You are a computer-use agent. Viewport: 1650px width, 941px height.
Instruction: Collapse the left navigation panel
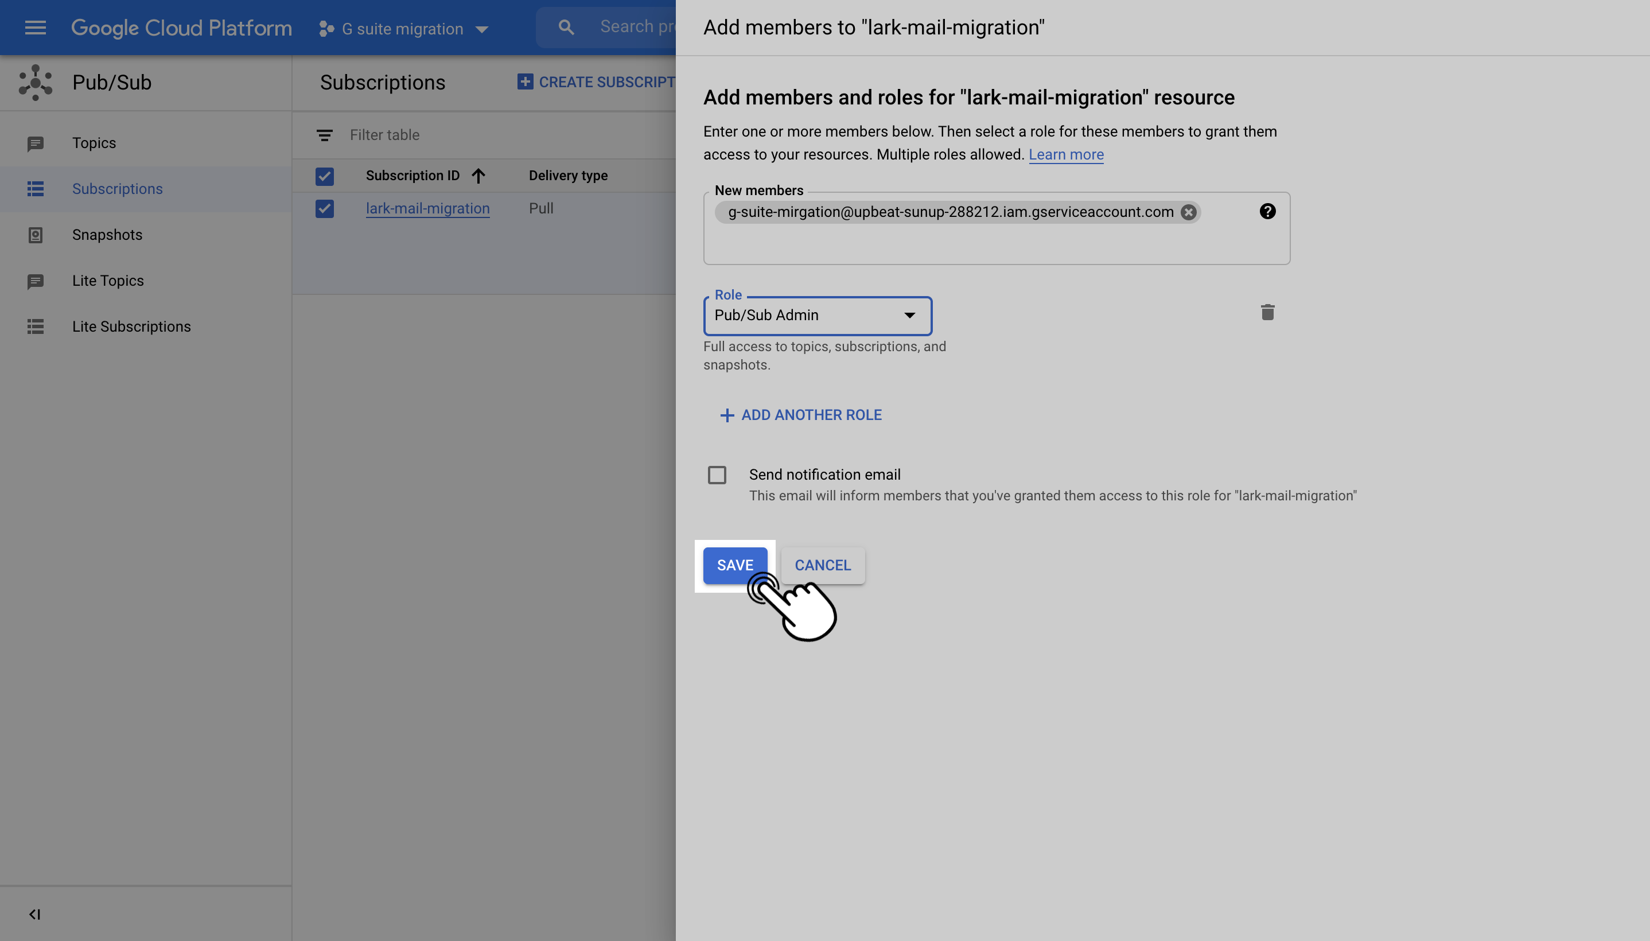tap(35, 914)
